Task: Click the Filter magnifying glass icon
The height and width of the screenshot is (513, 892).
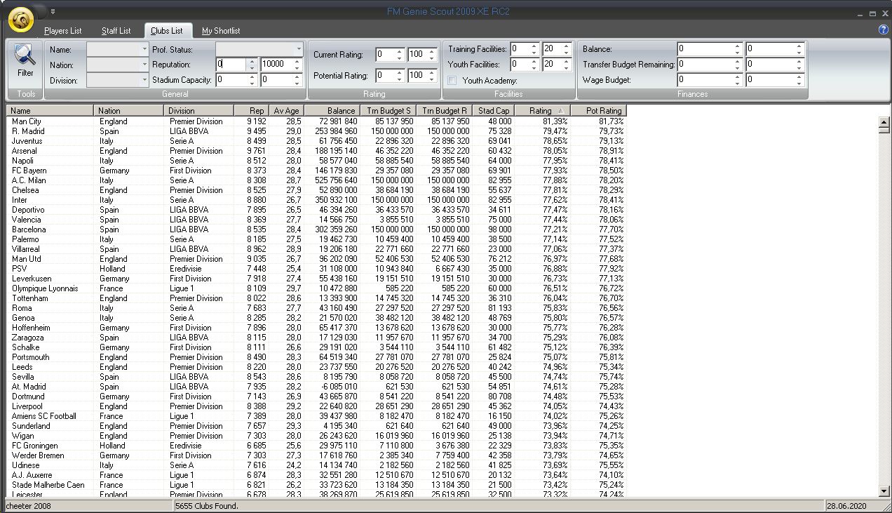Action: [25, 55]
